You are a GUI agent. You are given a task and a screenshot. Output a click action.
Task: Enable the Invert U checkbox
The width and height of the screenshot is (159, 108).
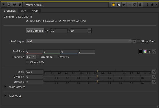point(38,57)
